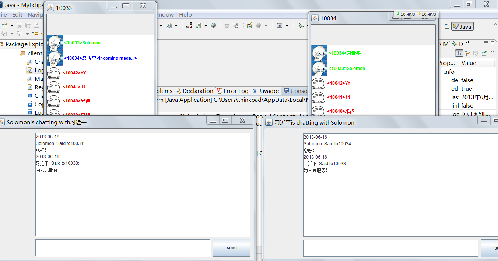498x261 pixels.
Task: Select <10041>11 contact in 10033 window
Action: pyautogui.click(x=100, y=87)
